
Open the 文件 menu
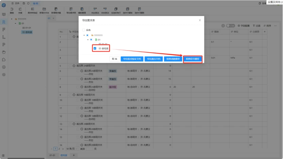pyautogui.click(x=15, y=3)
